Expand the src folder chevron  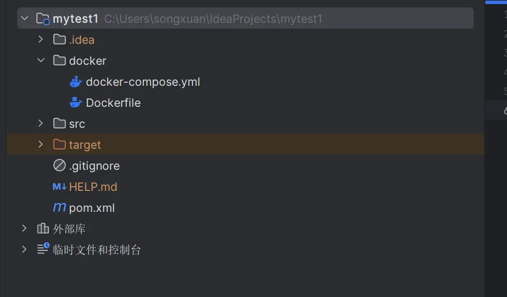click(x=40, y=124)
